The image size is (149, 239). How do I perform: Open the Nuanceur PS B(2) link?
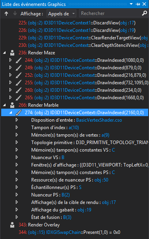66,195
